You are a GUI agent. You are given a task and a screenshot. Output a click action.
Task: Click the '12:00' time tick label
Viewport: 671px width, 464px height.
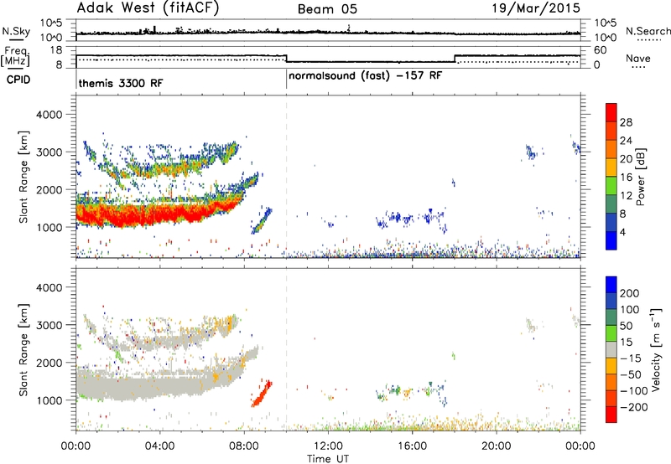(328, 446)
